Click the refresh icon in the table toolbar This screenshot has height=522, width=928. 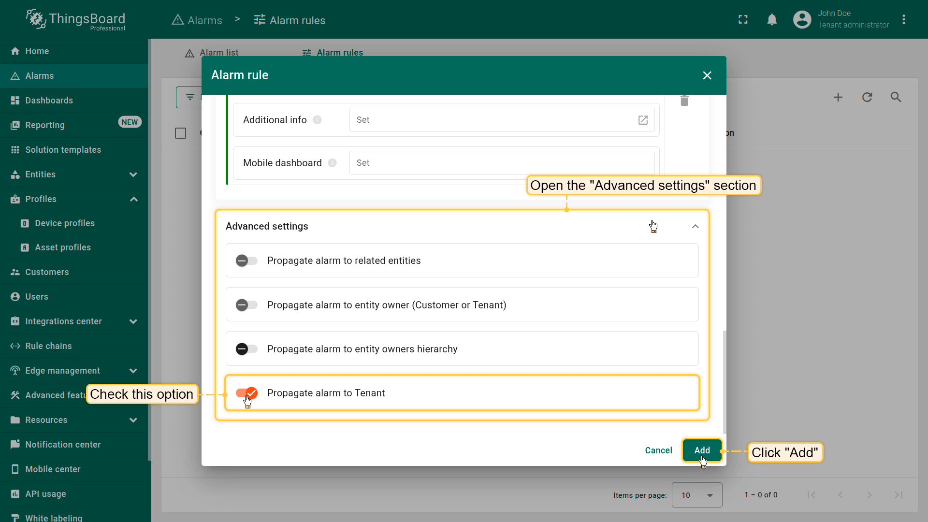tap(867, 97)
